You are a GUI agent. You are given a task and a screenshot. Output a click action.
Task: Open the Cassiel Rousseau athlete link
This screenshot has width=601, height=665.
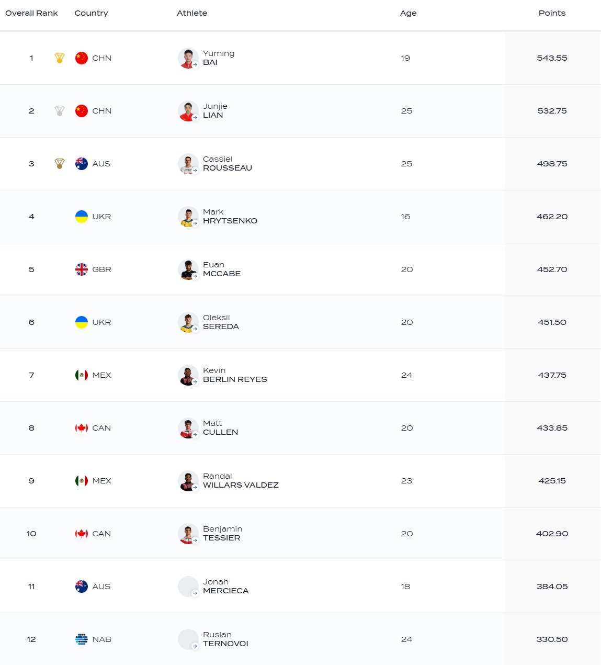tap(227, 164)
